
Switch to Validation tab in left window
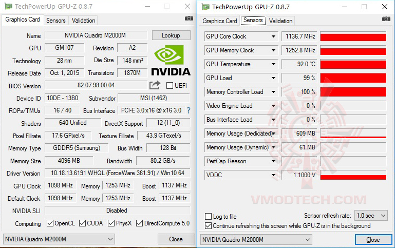coord(83,21)
